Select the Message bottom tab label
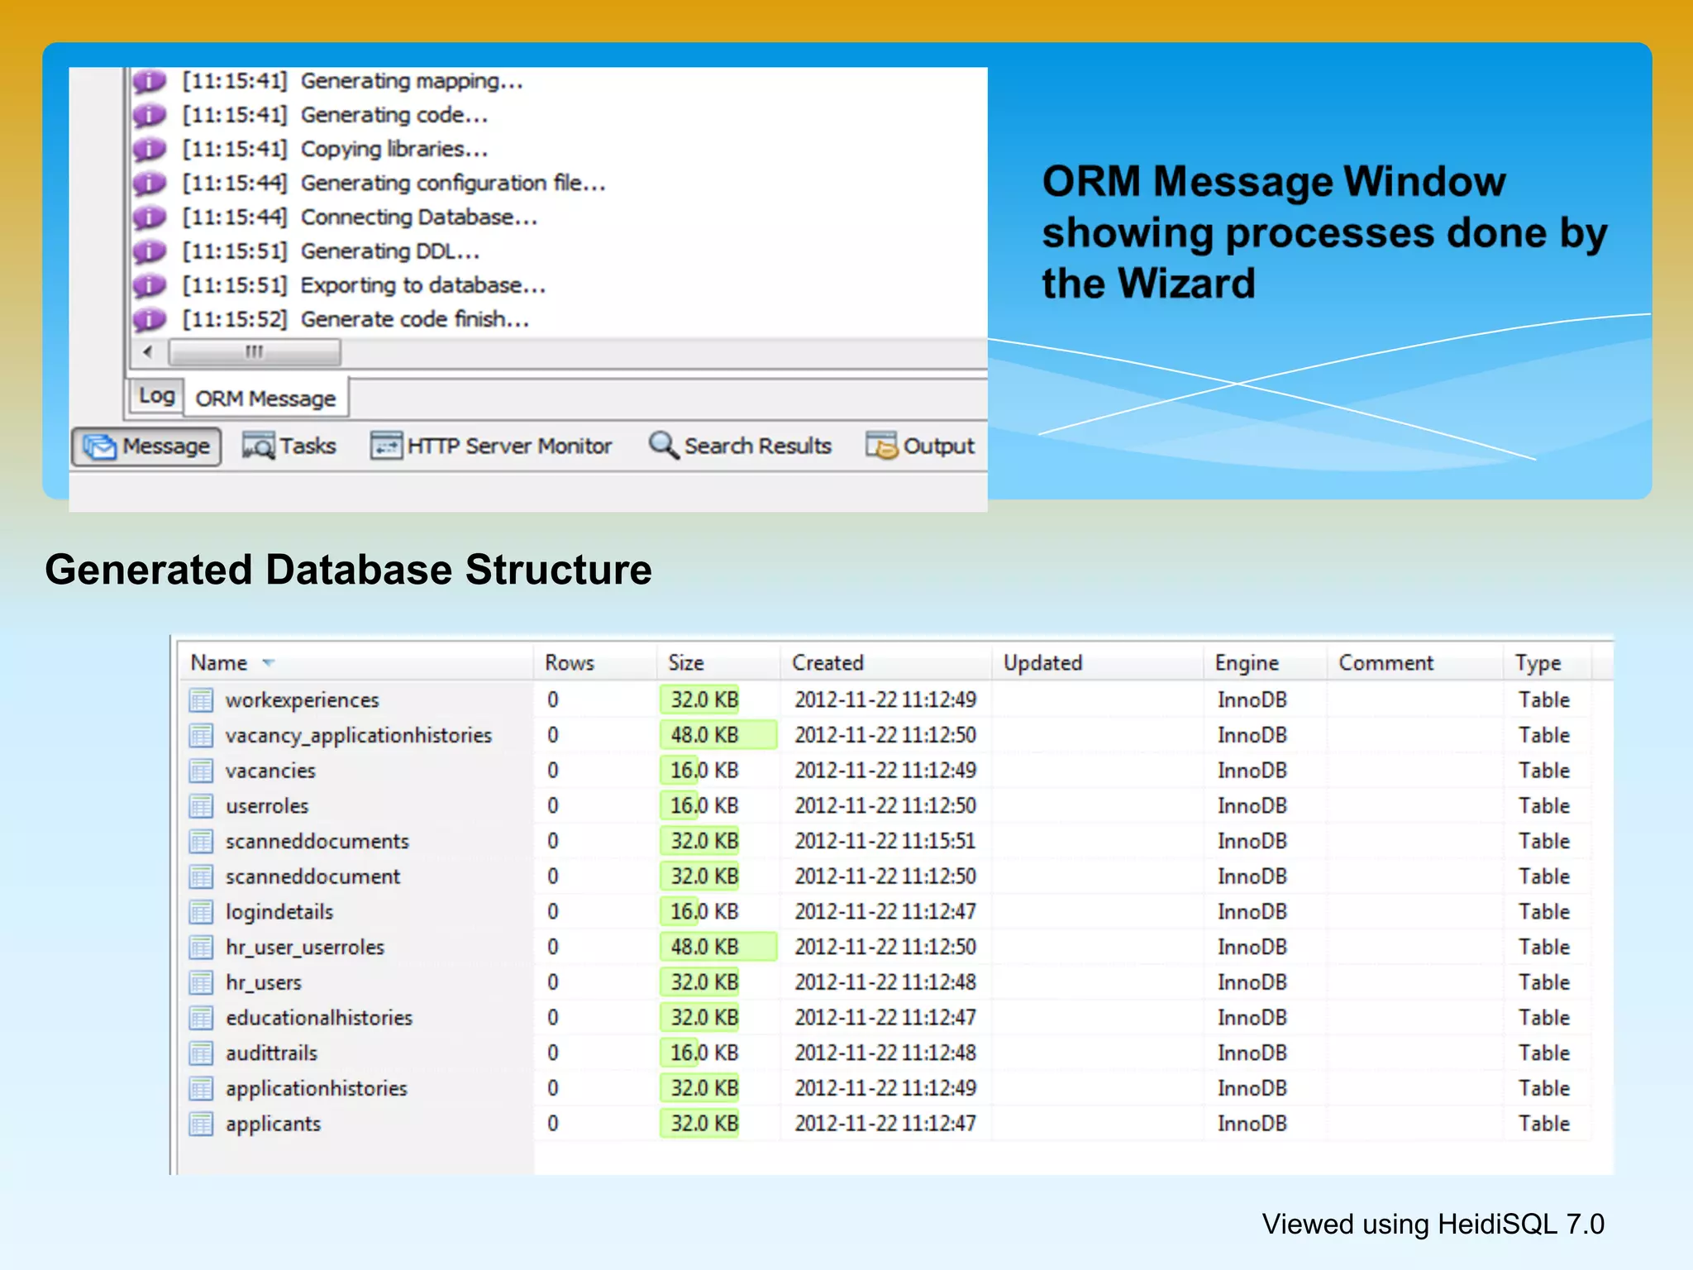Viewport: 1693px width, 1270px height. [x=166, y=446]
